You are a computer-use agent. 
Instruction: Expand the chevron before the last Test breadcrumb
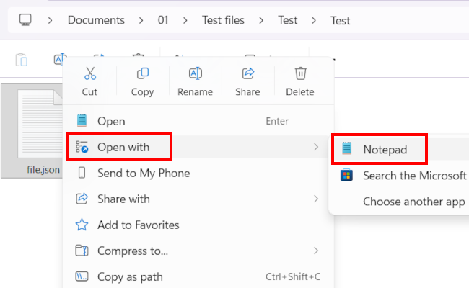coord(314,21)
